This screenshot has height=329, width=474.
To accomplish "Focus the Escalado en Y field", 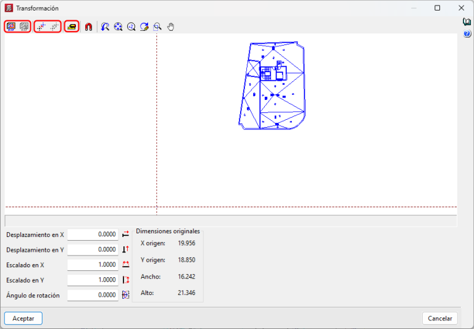I will pyautogui.click(x=93, y=280).
